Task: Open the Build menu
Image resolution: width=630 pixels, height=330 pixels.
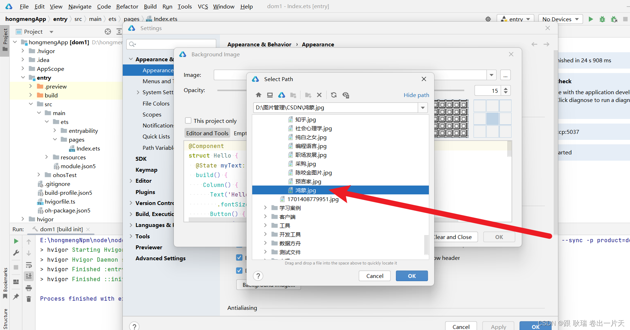Action: pos(150,6)
